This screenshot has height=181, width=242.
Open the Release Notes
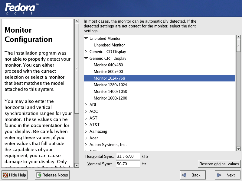52,175
